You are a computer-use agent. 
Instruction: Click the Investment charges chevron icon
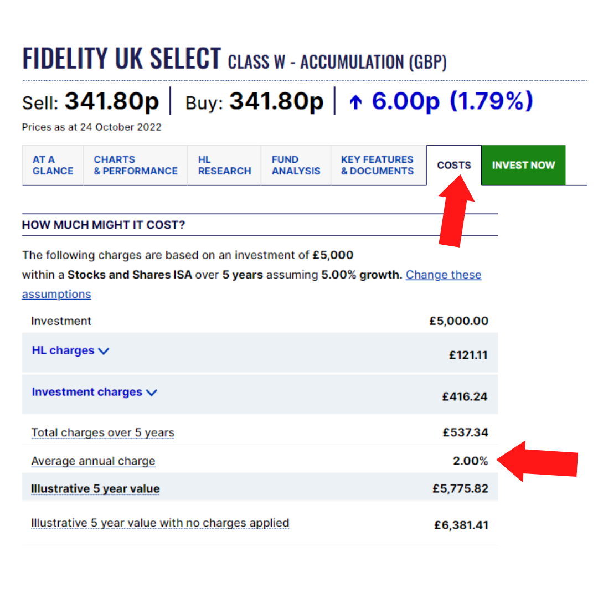[151, 393]
